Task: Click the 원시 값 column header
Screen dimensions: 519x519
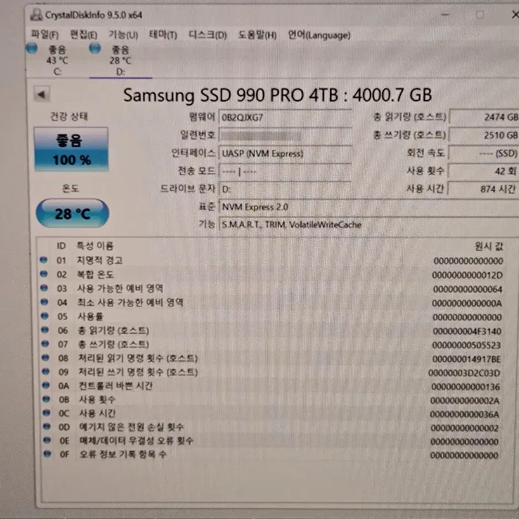Action: pos(489,246)
